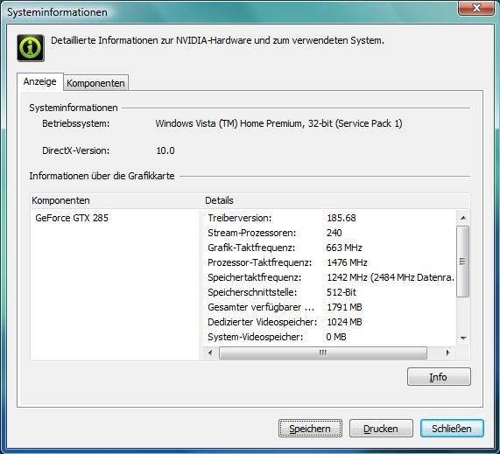The image size is (500, 454).
Task: Switch to the Komponenten tab
Action: (95, 83)
